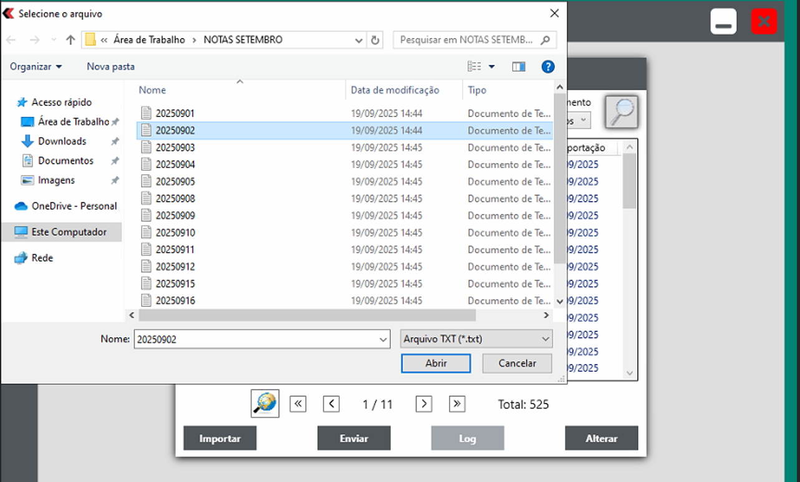Refresh the NOTAS SETEMBRO folder
This screenshot has width=800, height=482.
375,40
